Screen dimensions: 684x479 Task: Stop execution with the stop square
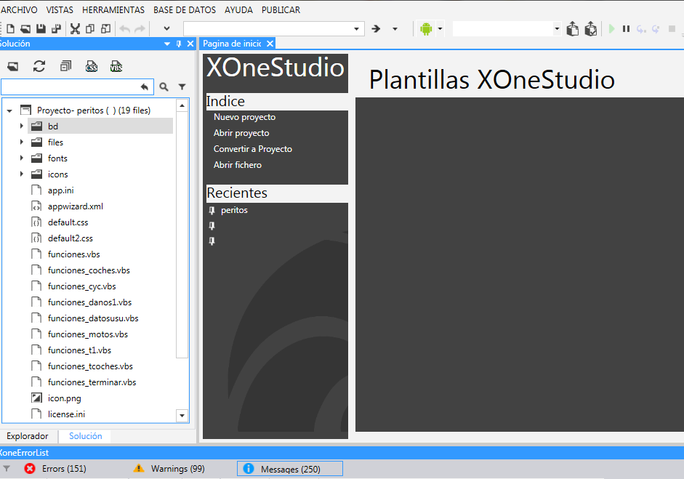672,29
